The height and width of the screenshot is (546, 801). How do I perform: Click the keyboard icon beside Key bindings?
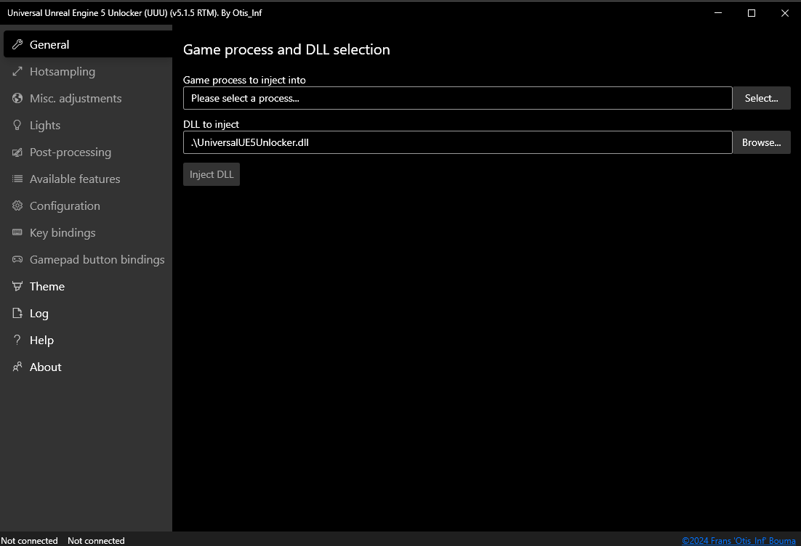[17, 232]
